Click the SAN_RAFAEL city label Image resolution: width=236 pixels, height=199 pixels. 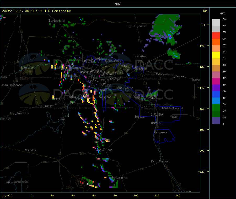tap(96, 71)
